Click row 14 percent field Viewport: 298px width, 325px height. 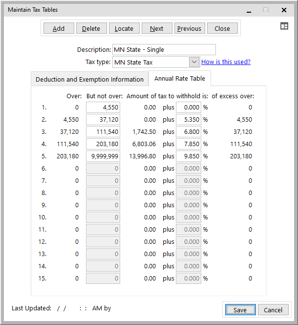coord(189,266)
